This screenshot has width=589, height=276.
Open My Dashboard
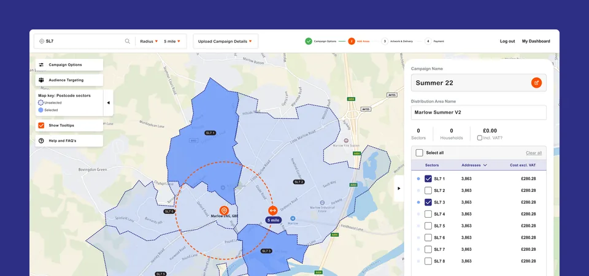point(536,41)
